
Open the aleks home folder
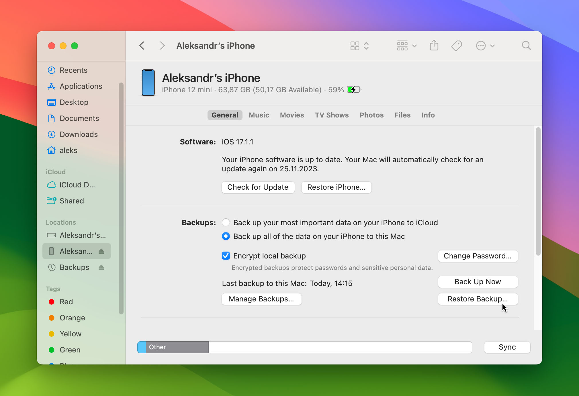[x=77, y=150]
